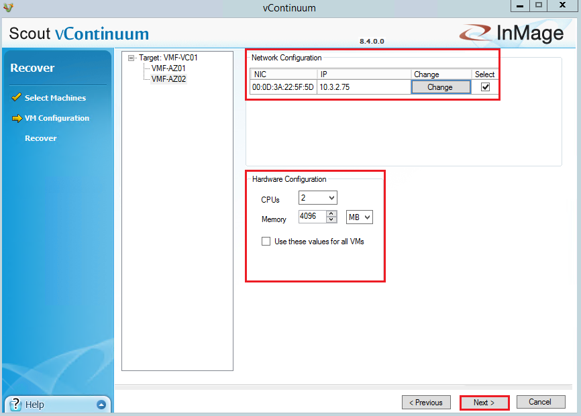Click the vContinuum app icon in title bar
This screenshot has height=416, width=581.
(9, 7)
